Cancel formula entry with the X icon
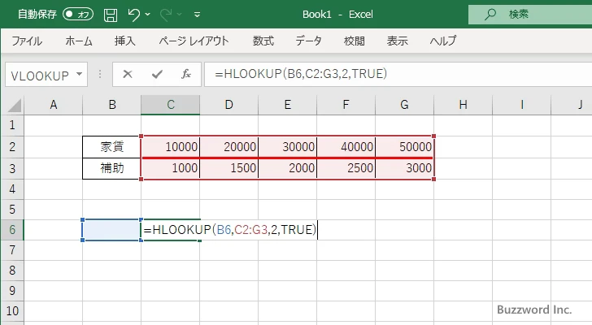Viewport: 592px width, 325px height. pos(128,74)
